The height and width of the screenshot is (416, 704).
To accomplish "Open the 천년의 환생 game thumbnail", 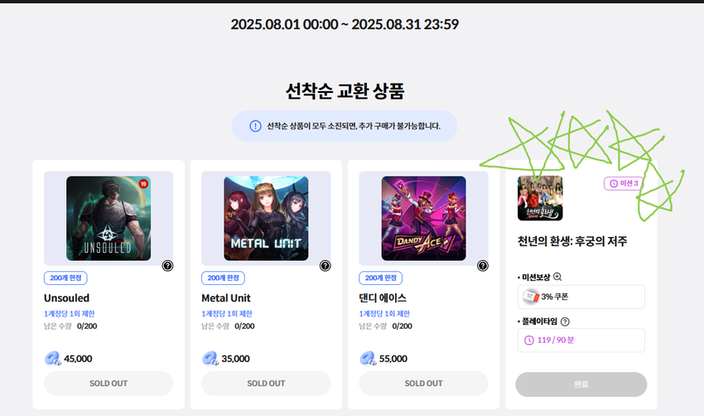I will click(x=540, y=198).
